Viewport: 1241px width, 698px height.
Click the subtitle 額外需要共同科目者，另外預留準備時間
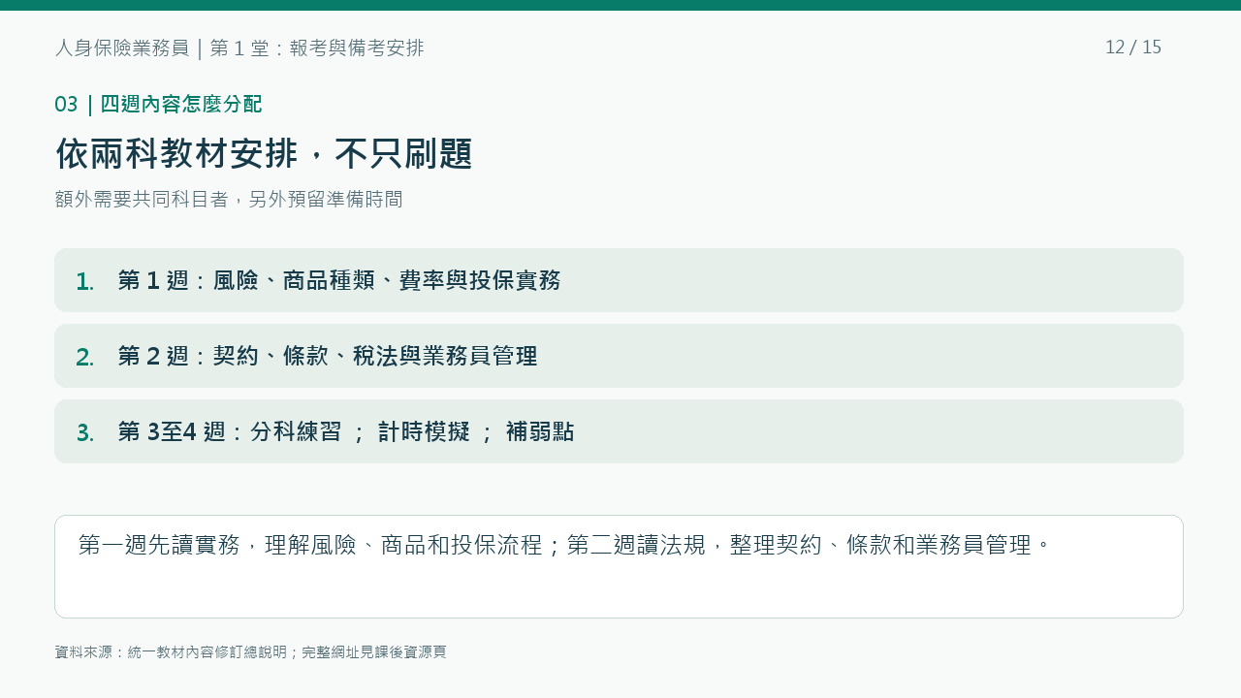(x=229, y=199)
